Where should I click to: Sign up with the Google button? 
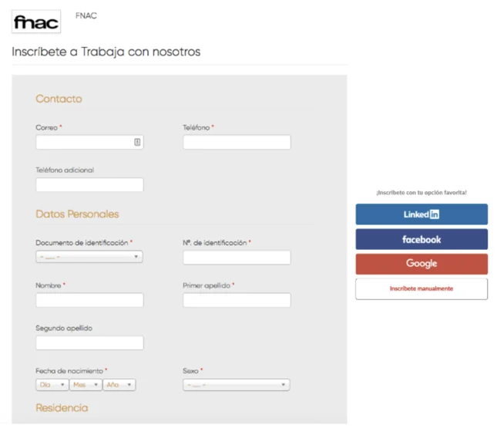point(421,264)
